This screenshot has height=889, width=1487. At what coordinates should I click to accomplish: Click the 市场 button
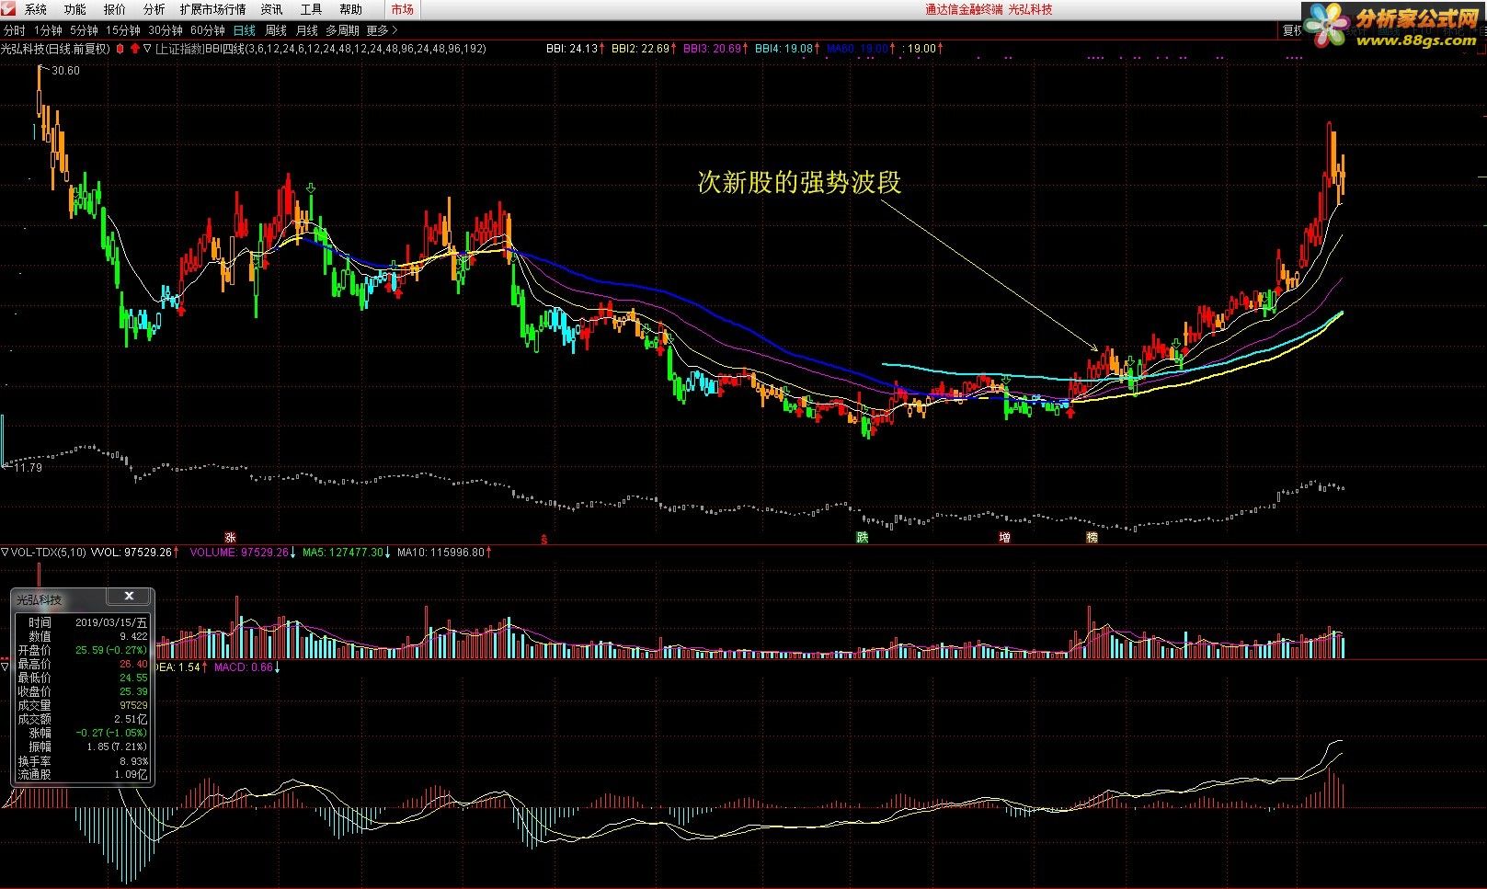point(402,9)
